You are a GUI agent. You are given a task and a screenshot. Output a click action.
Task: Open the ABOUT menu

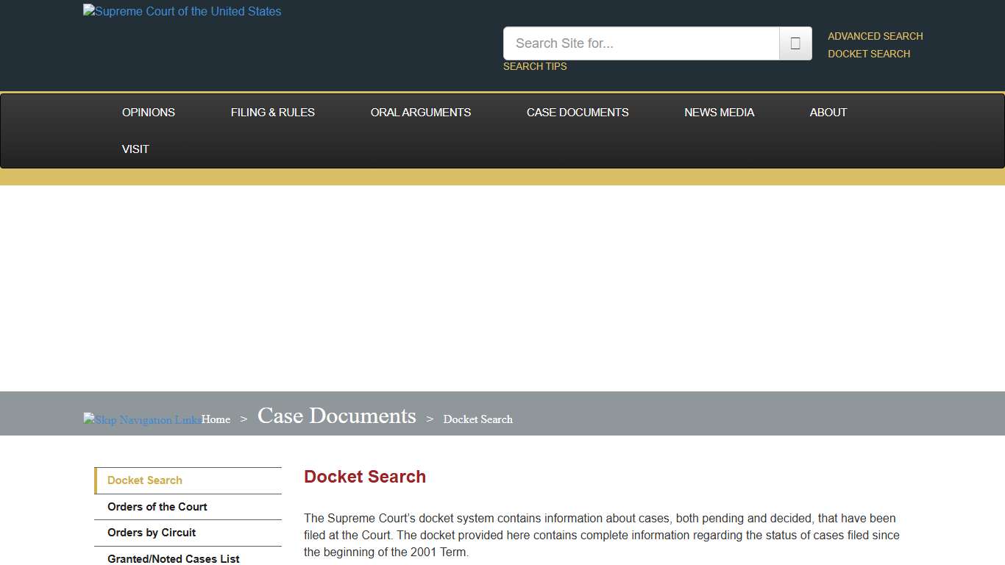click(828, 112)
